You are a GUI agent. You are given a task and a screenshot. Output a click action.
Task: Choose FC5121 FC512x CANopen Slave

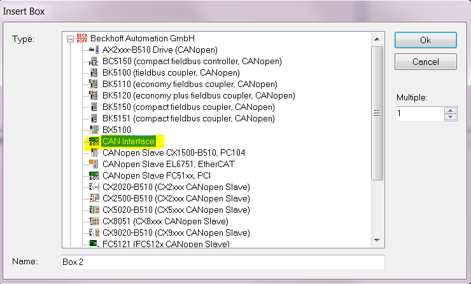(166, 244)
